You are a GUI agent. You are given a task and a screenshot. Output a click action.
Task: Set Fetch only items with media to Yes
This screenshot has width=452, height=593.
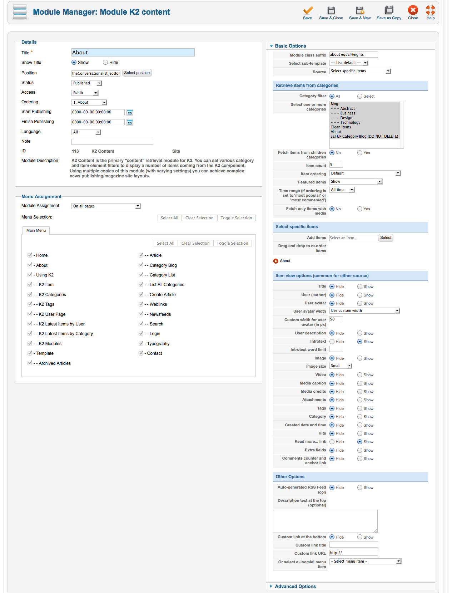(360, 209)
